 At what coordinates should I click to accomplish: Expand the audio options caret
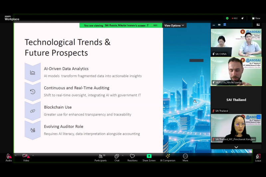[15, 155]
